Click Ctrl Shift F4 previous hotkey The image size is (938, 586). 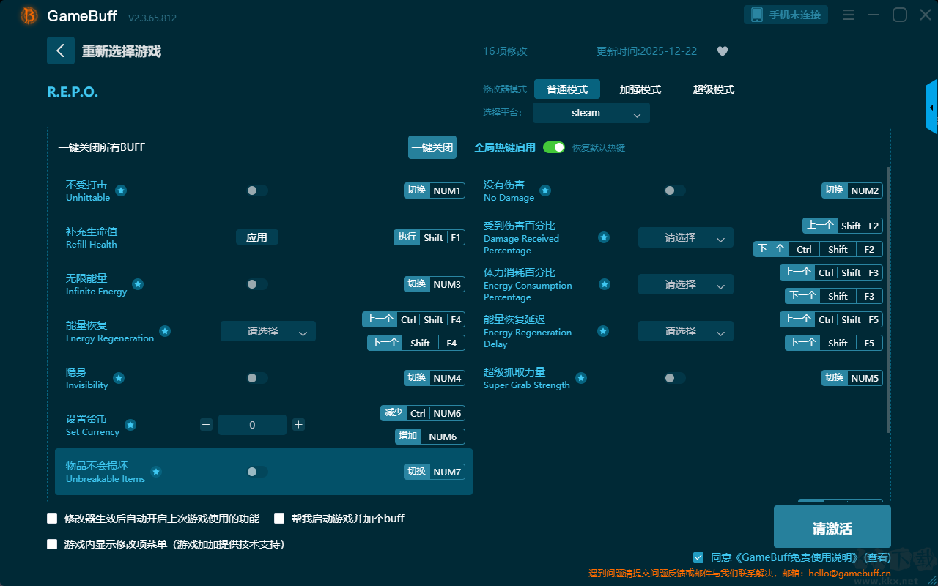pos(413,319)
